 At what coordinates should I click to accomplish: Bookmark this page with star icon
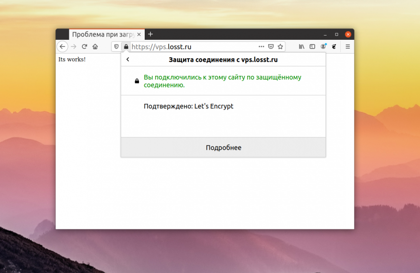(x=280, y=46)
